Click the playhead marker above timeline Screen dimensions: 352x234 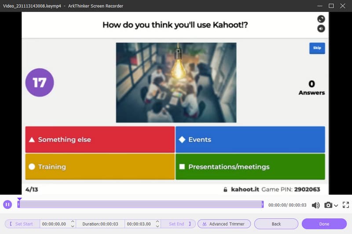point(19,199)
